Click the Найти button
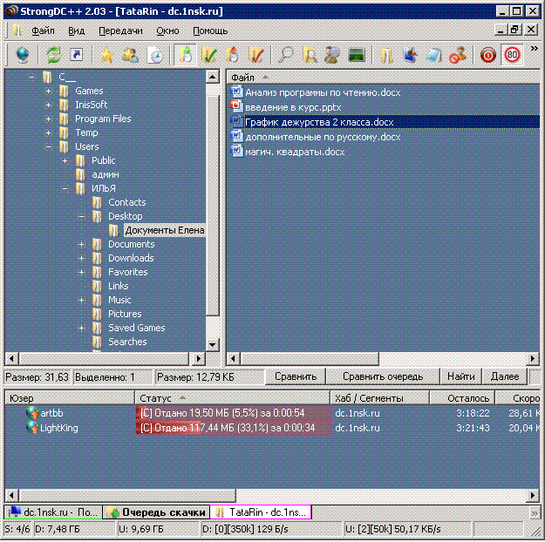 (461, 376)
